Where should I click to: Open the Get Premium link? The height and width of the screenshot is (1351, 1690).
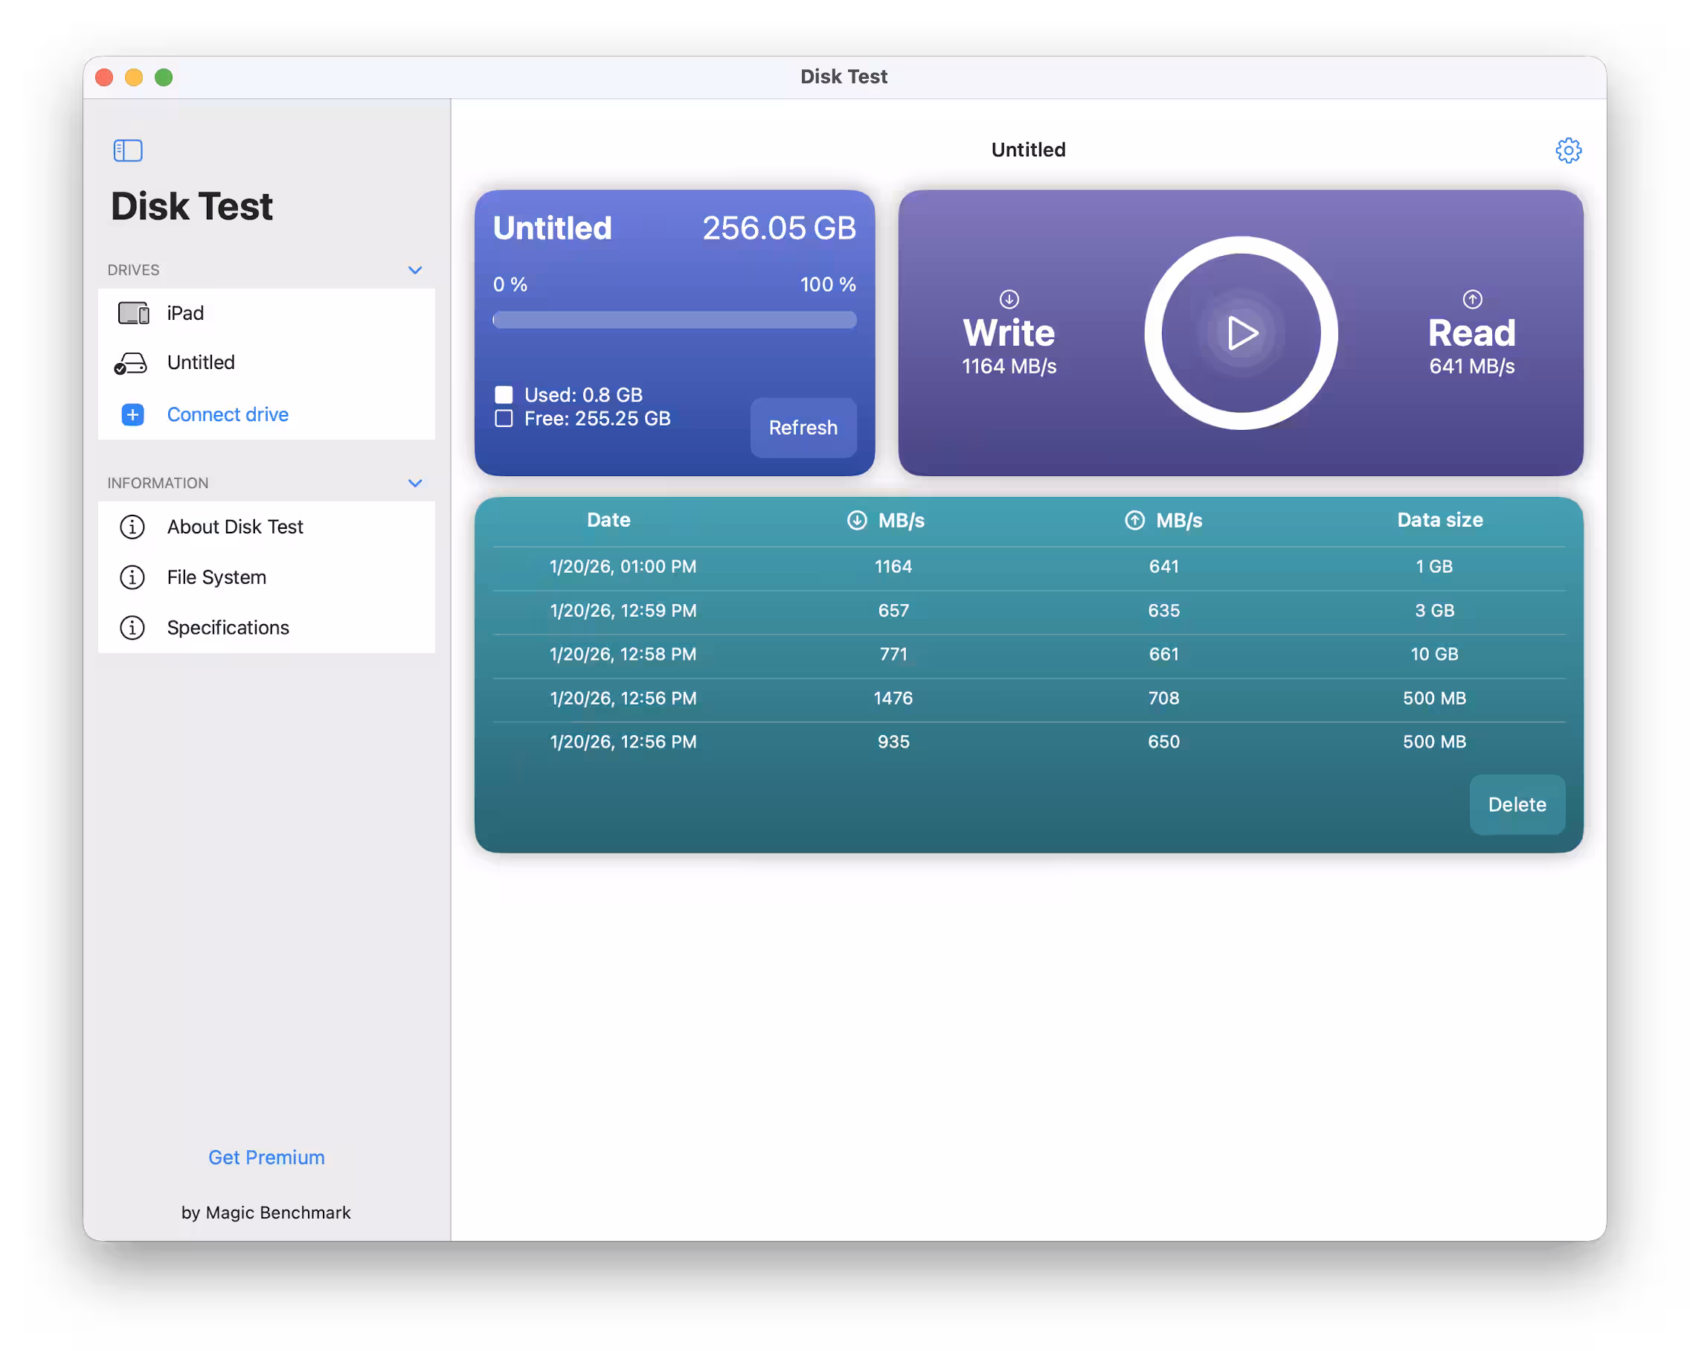pos(266,1158)
